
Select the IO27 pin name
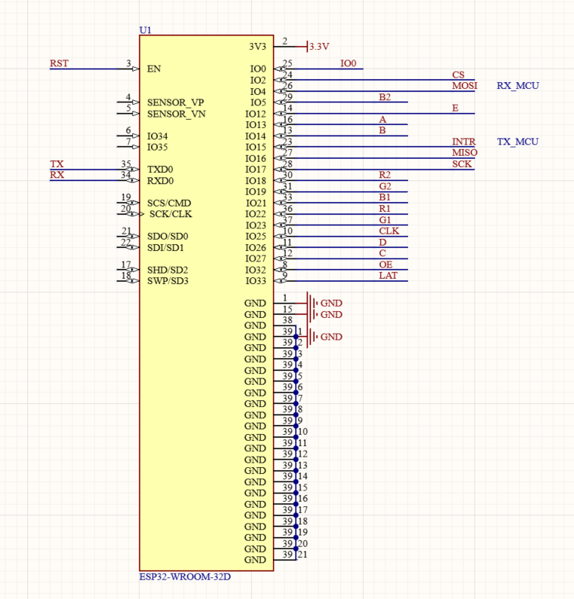click(256, 258)
